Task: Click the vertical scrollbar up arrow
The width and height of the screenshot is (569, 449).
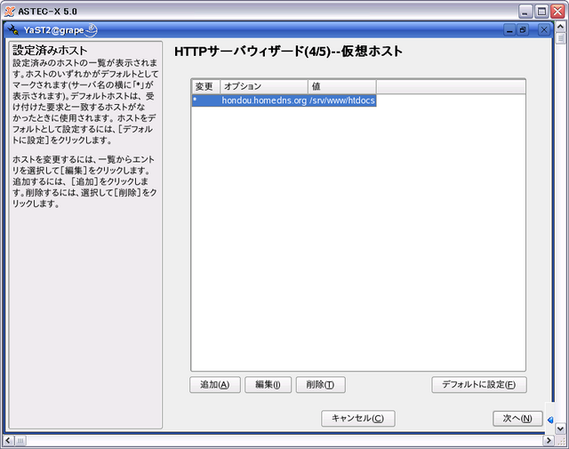Action: 560,28
